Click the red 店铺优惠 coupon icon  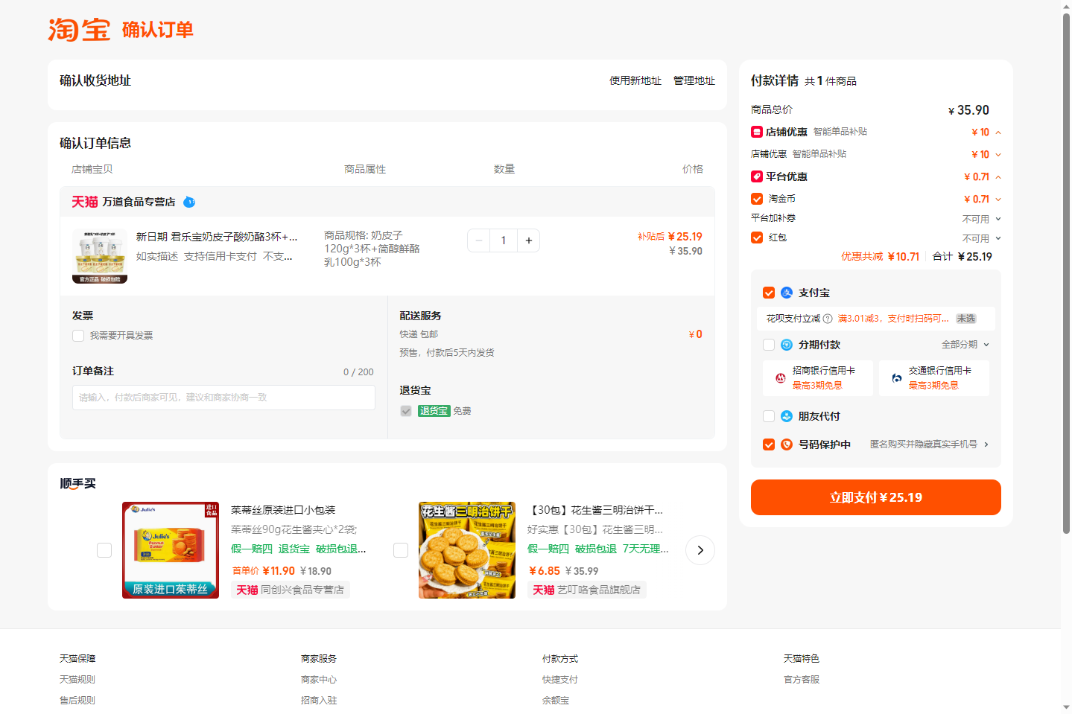click(757, 132)
